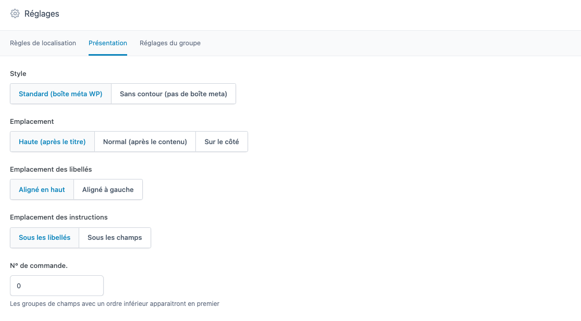The width and height of the screenshot is (581, 321).
Task: Switch to the Présentation tab
Action: coord(108,43)
